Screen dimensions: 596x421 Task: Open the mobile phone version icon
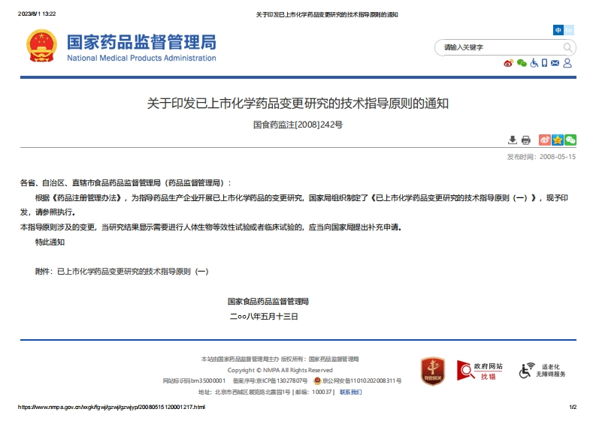(544, 63)
